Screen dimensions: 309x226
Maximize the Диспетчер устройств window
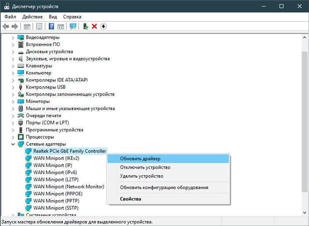coord(282,6)
